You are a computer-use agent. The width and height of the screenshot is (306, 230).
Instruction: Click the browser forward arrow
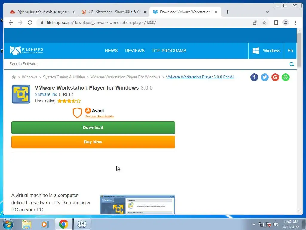coord(20,22)
